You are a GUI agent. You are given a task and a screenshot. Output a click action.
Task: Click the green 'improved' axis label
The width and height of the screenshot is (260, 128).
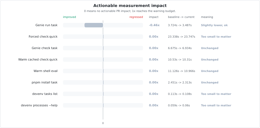tap(69, 17)
